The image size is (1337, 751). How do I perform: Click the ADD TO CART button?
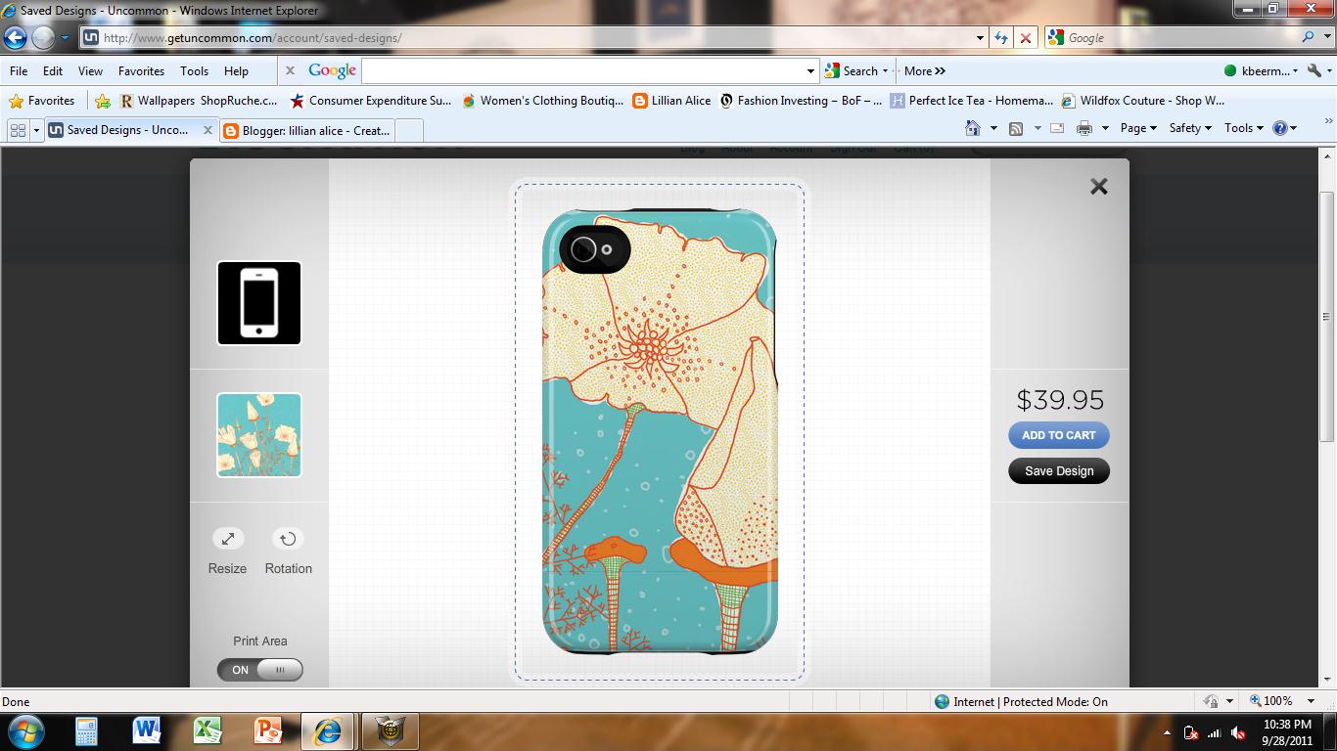[x=1059, y=435]
